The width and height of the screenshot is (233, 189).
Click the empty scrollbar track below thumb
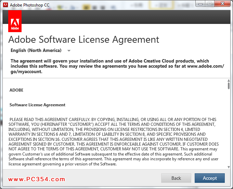[229, 130]
